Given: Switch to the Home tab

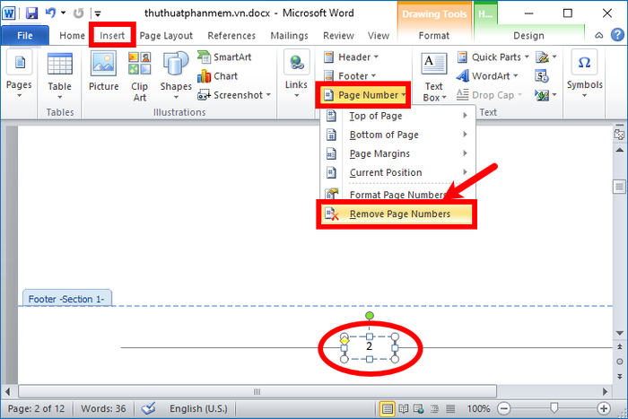Looking at the screenshot, I should 72,36.
